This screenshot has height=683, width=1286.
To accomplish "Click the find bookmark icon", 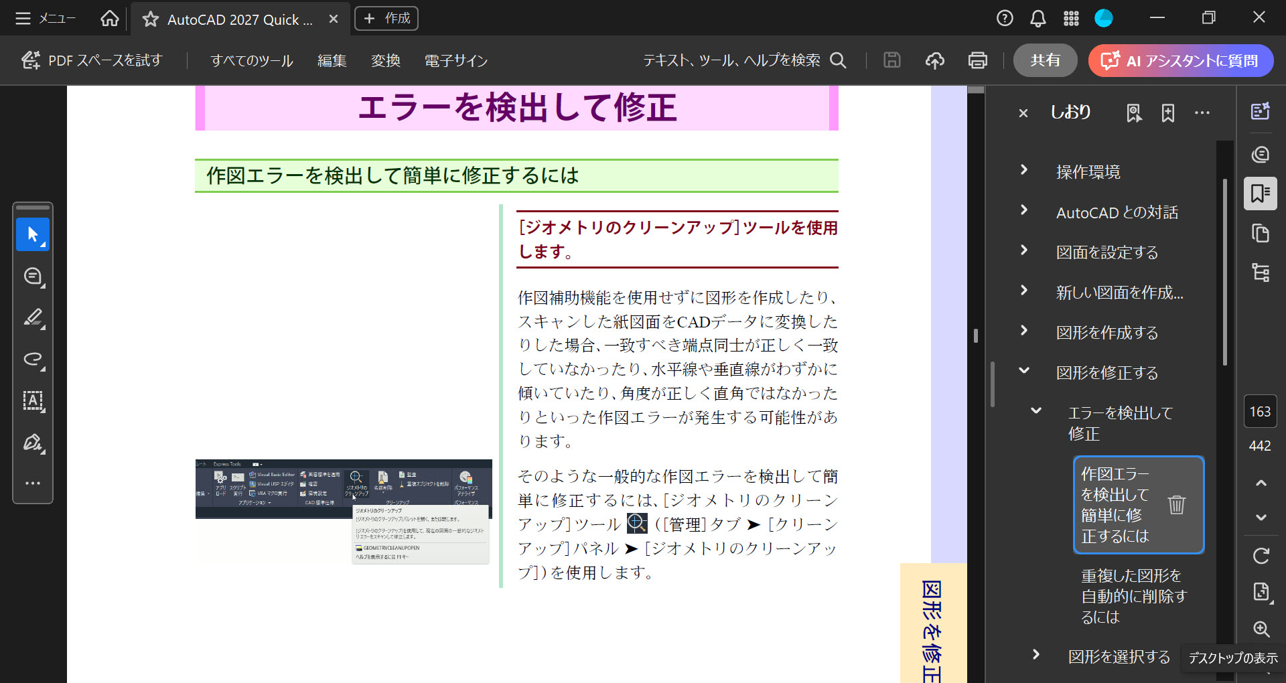I will click(x=1134, y=113).
